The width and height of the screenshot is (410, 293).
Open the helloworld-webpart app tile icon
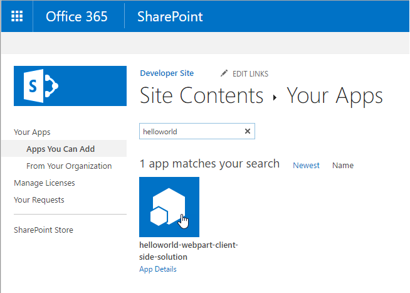pyautogui.click(x=169, y=207)
